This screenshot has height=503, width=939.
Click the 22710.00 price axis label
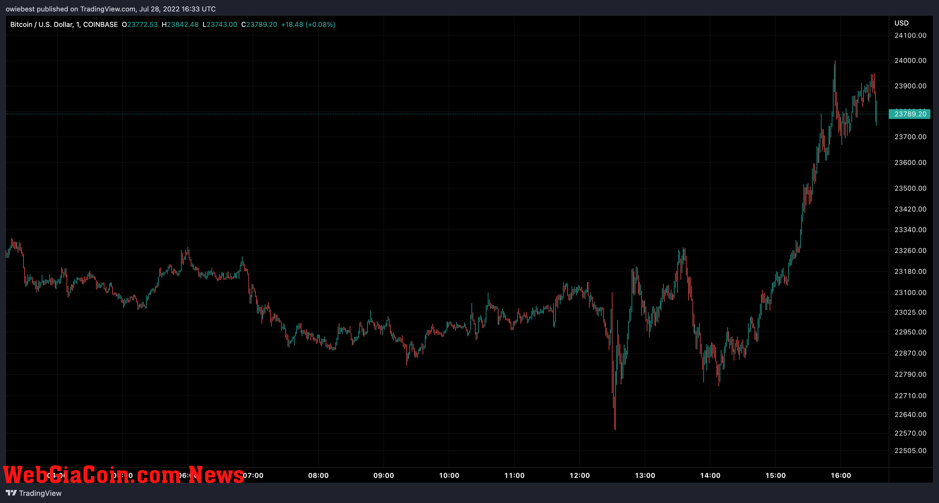(910, 396)
